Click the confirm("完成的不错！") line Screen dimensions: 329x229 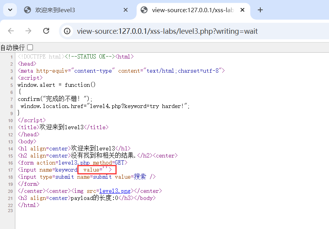55,99
